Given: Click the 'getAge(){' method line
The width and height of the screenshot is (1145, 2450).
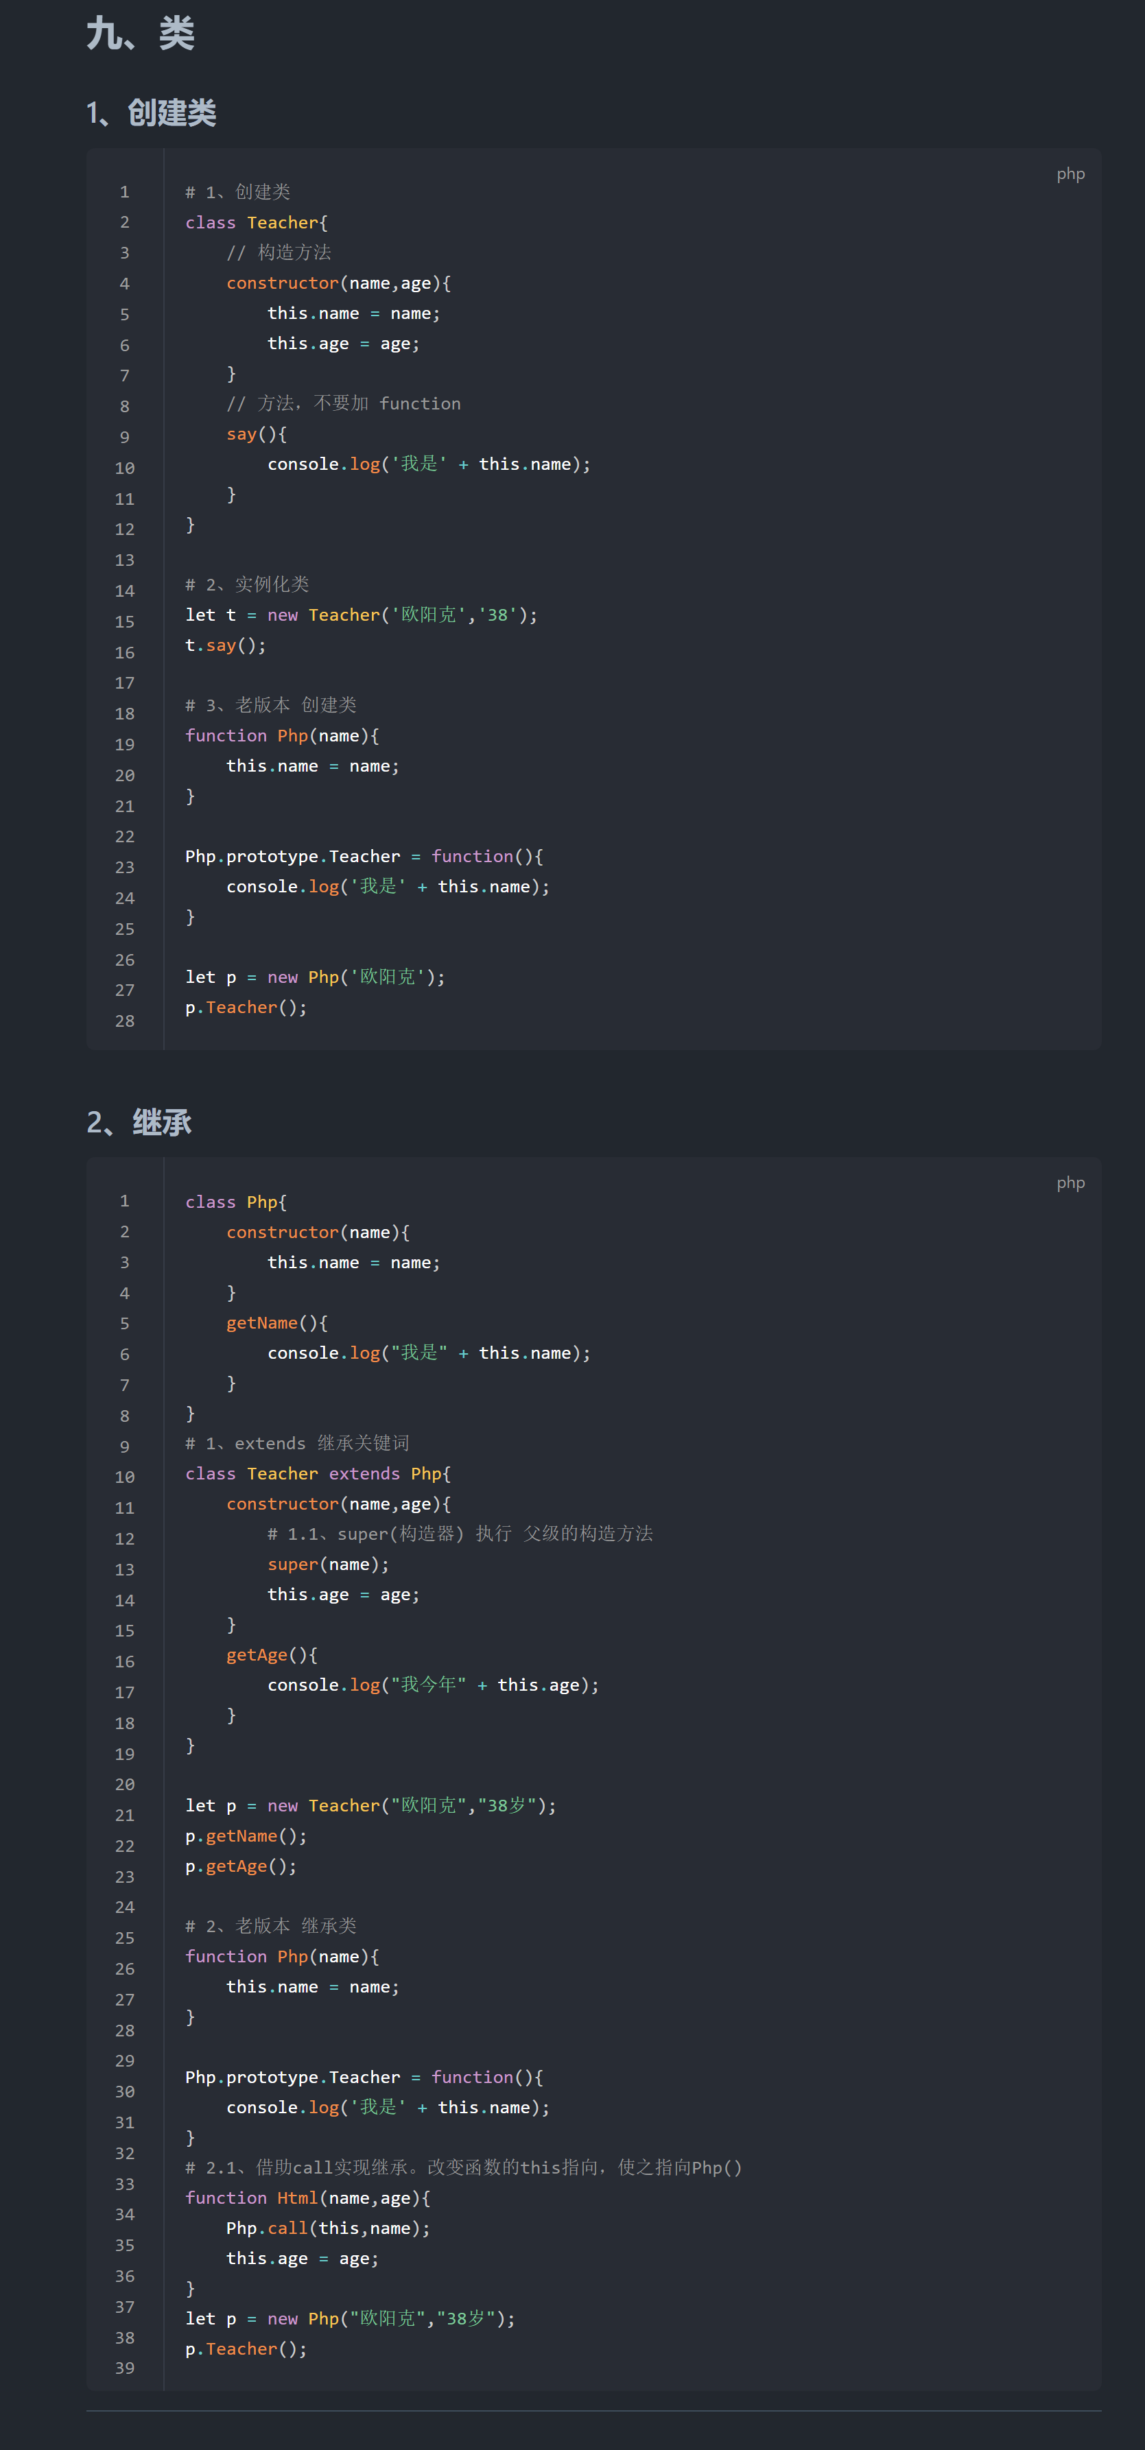Looking at the screenshot, I should click(x=272, y=1655).
